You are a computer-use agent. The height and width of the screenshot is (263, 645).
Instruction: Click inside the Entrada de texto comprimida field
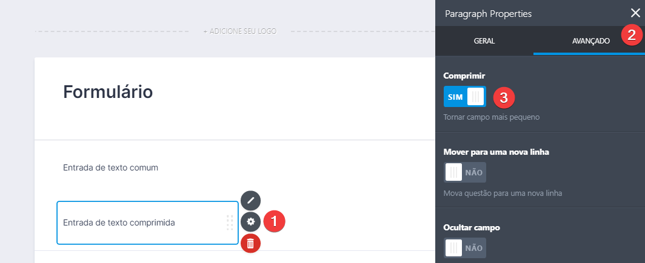click(147, 222)
